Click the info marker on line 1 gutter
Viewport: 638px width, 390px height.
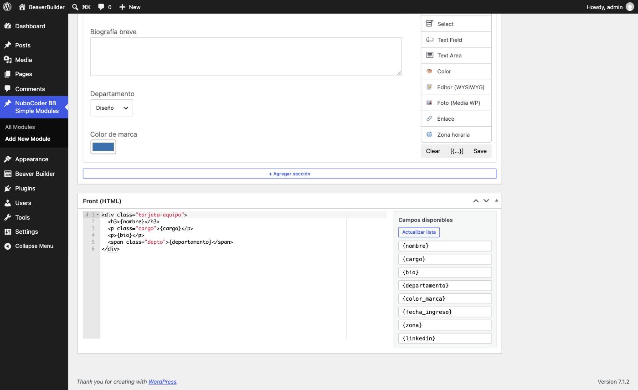[87, 215]
